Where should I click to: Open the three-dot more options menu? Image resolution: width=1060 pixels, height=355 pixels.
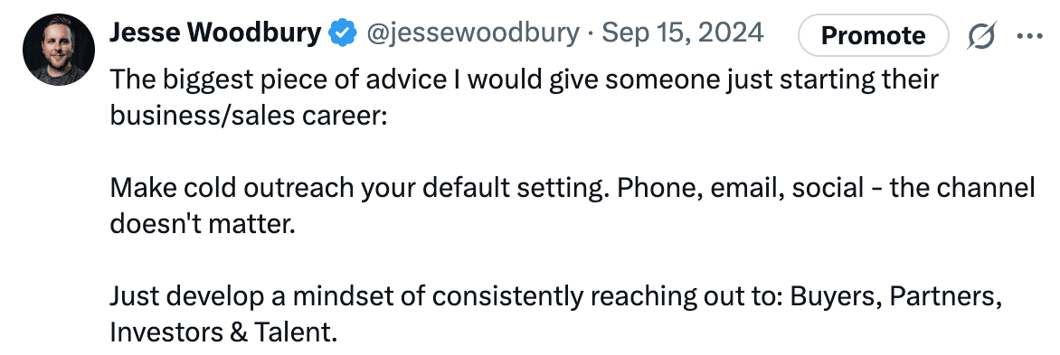pyautogui.click(x=1029, y=35)
